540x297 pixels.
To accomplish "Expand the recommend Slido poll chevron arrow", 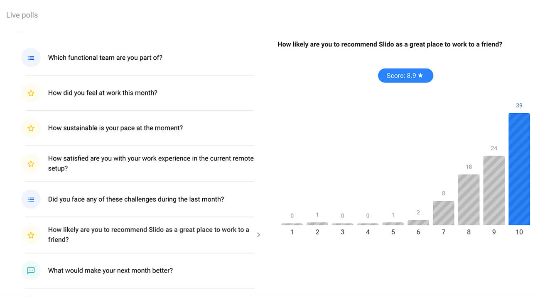I will tap(258, 235).
